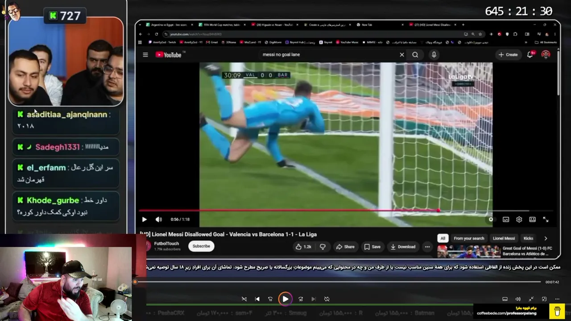Open media player more options menu

click(557, 299)
